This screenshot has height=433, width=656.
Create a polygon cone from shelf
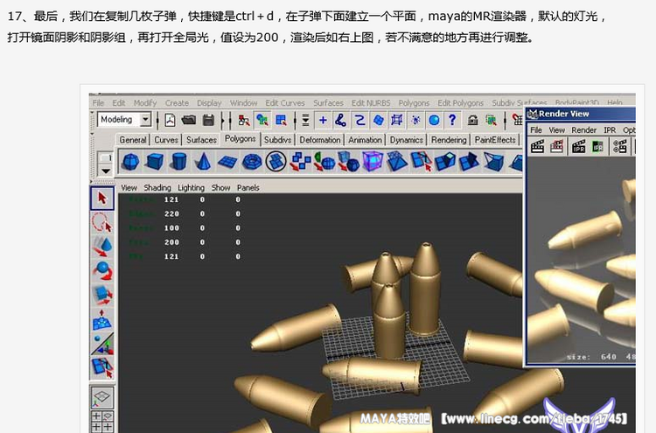point(203,162)
